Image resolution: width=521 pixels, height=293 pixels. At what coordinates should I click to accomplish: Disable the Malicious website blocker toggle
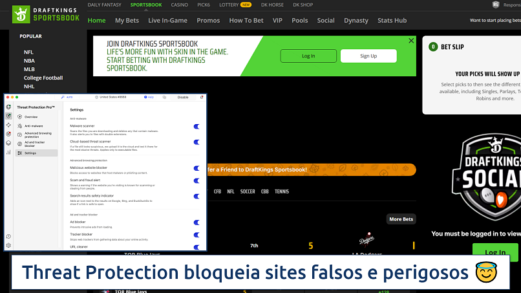point(197,168)
